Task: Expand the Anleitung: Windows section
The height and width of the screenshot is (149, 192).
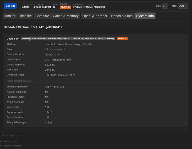Action: tap(11, 146)
